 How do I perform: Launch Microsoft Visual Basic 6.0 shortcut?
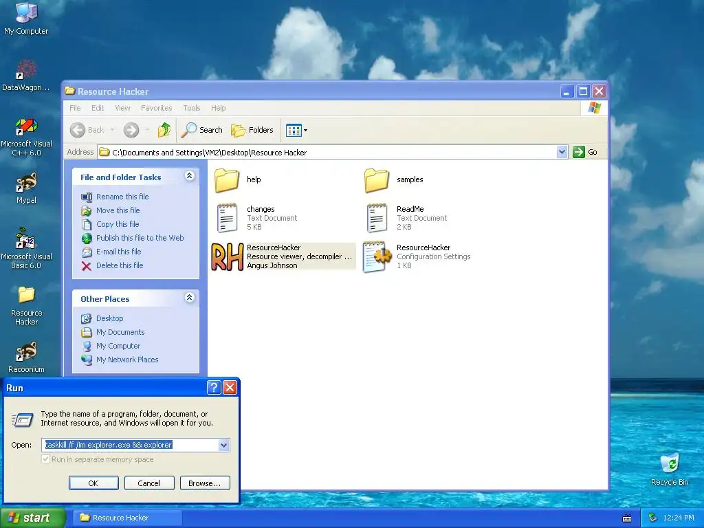(26, 249)
